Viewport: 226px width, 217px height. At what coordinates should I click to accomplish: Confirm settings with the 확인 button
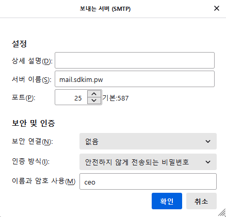pyautogui.click(x=167, y=201)
